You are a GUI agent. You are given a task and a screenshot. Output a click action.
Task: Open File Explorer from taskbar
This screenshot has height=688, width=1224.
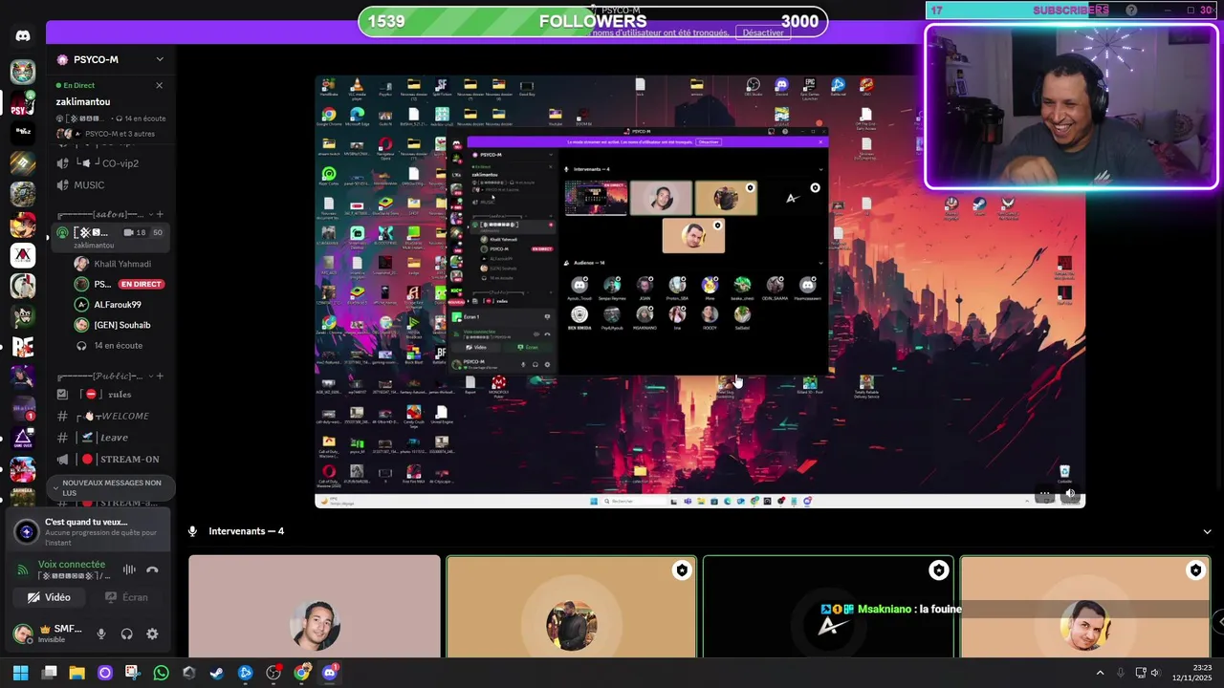[77, 673]
